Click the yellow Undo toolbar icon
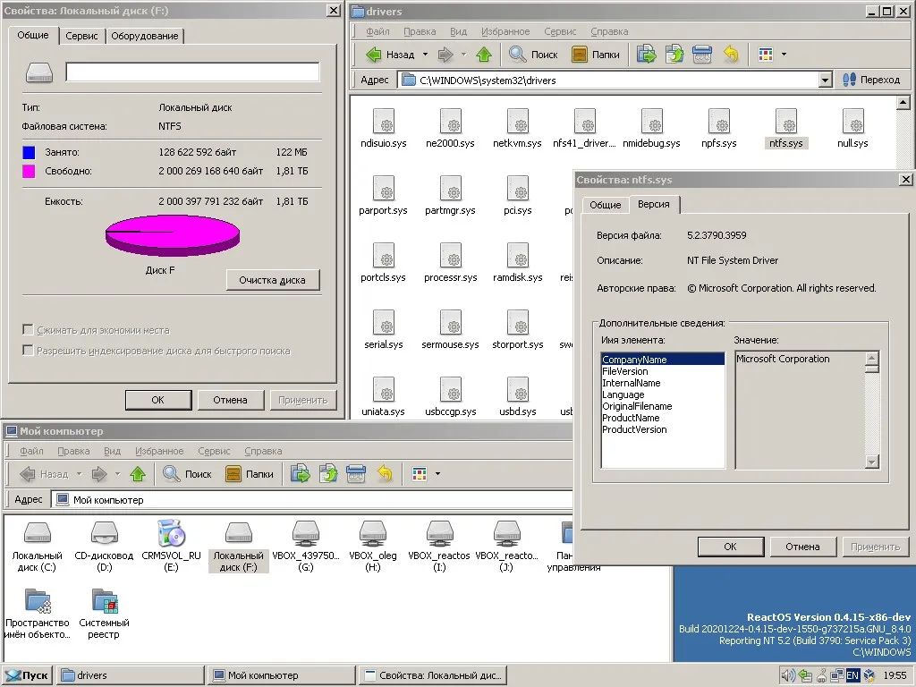This screenshot has height=687, width=916. point(731,53)
